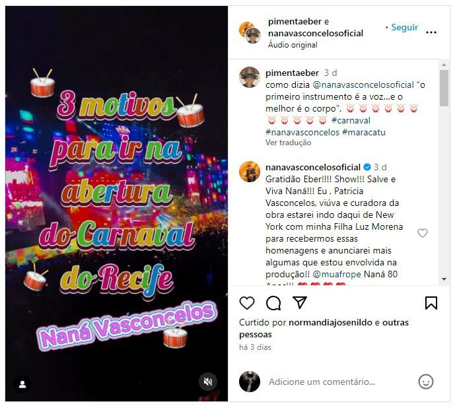Open comments with the speech bubble icon

point(273,303)
